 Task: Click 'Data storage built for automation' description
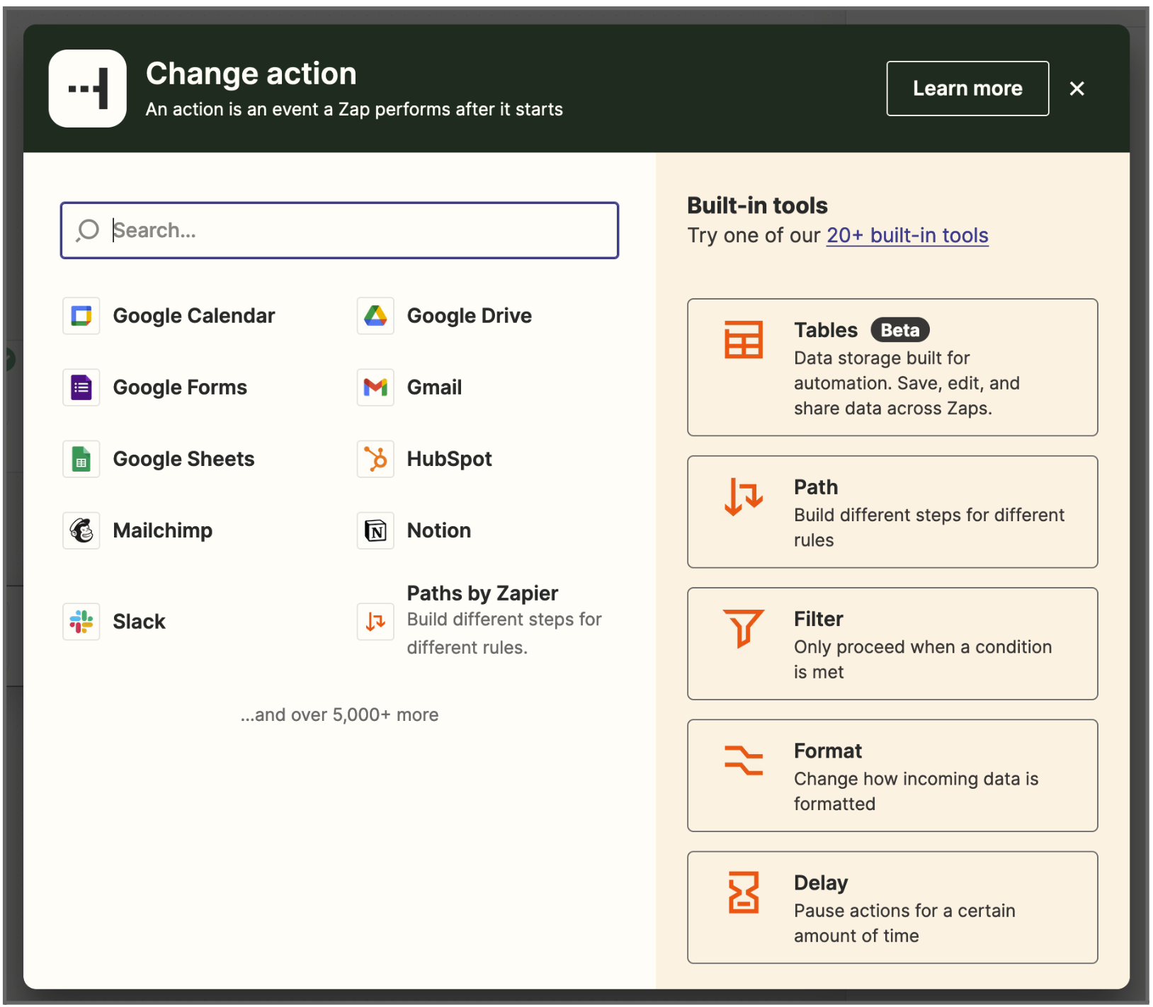tap(907, 383)
